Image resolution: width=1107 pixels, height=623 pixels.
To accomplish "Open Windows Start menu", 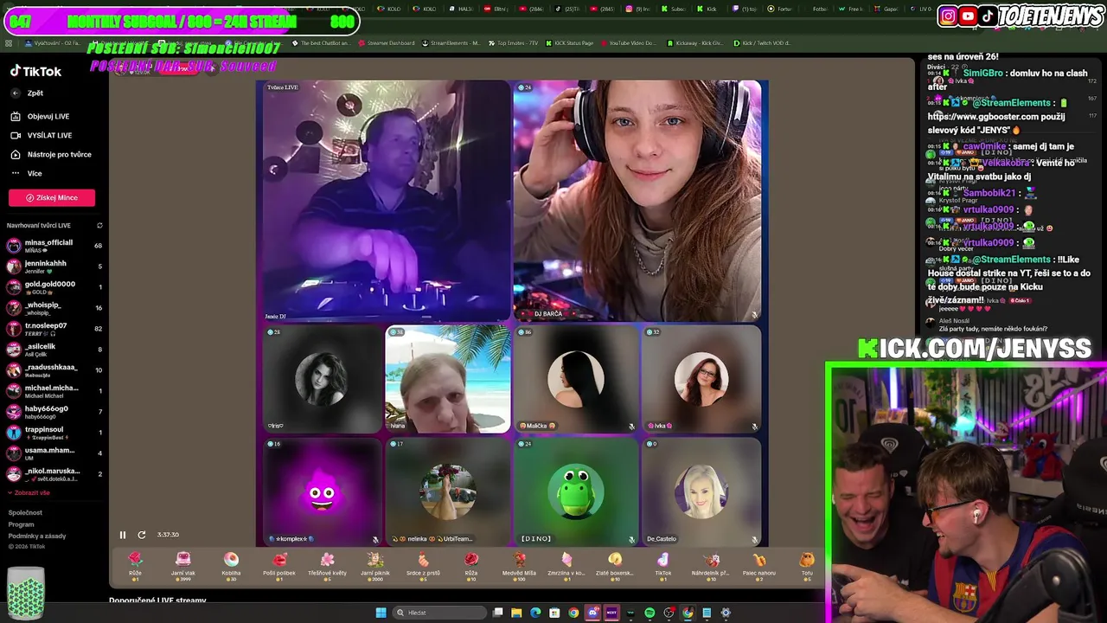I will (381, 613).
